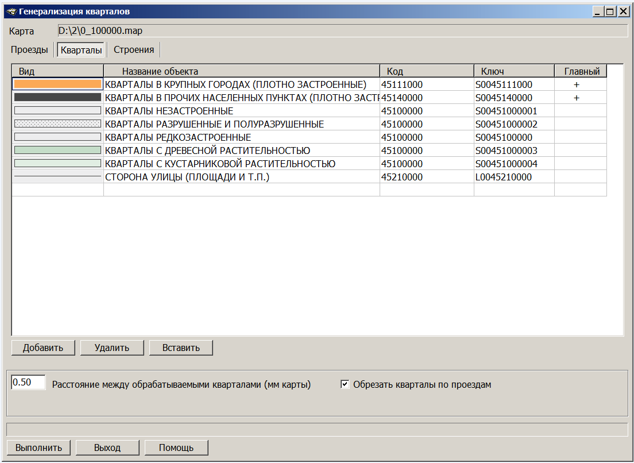This screenshot has width=634, height=463.
Task: Click the Название объекта column header
Action: click(x=241, y=71)
